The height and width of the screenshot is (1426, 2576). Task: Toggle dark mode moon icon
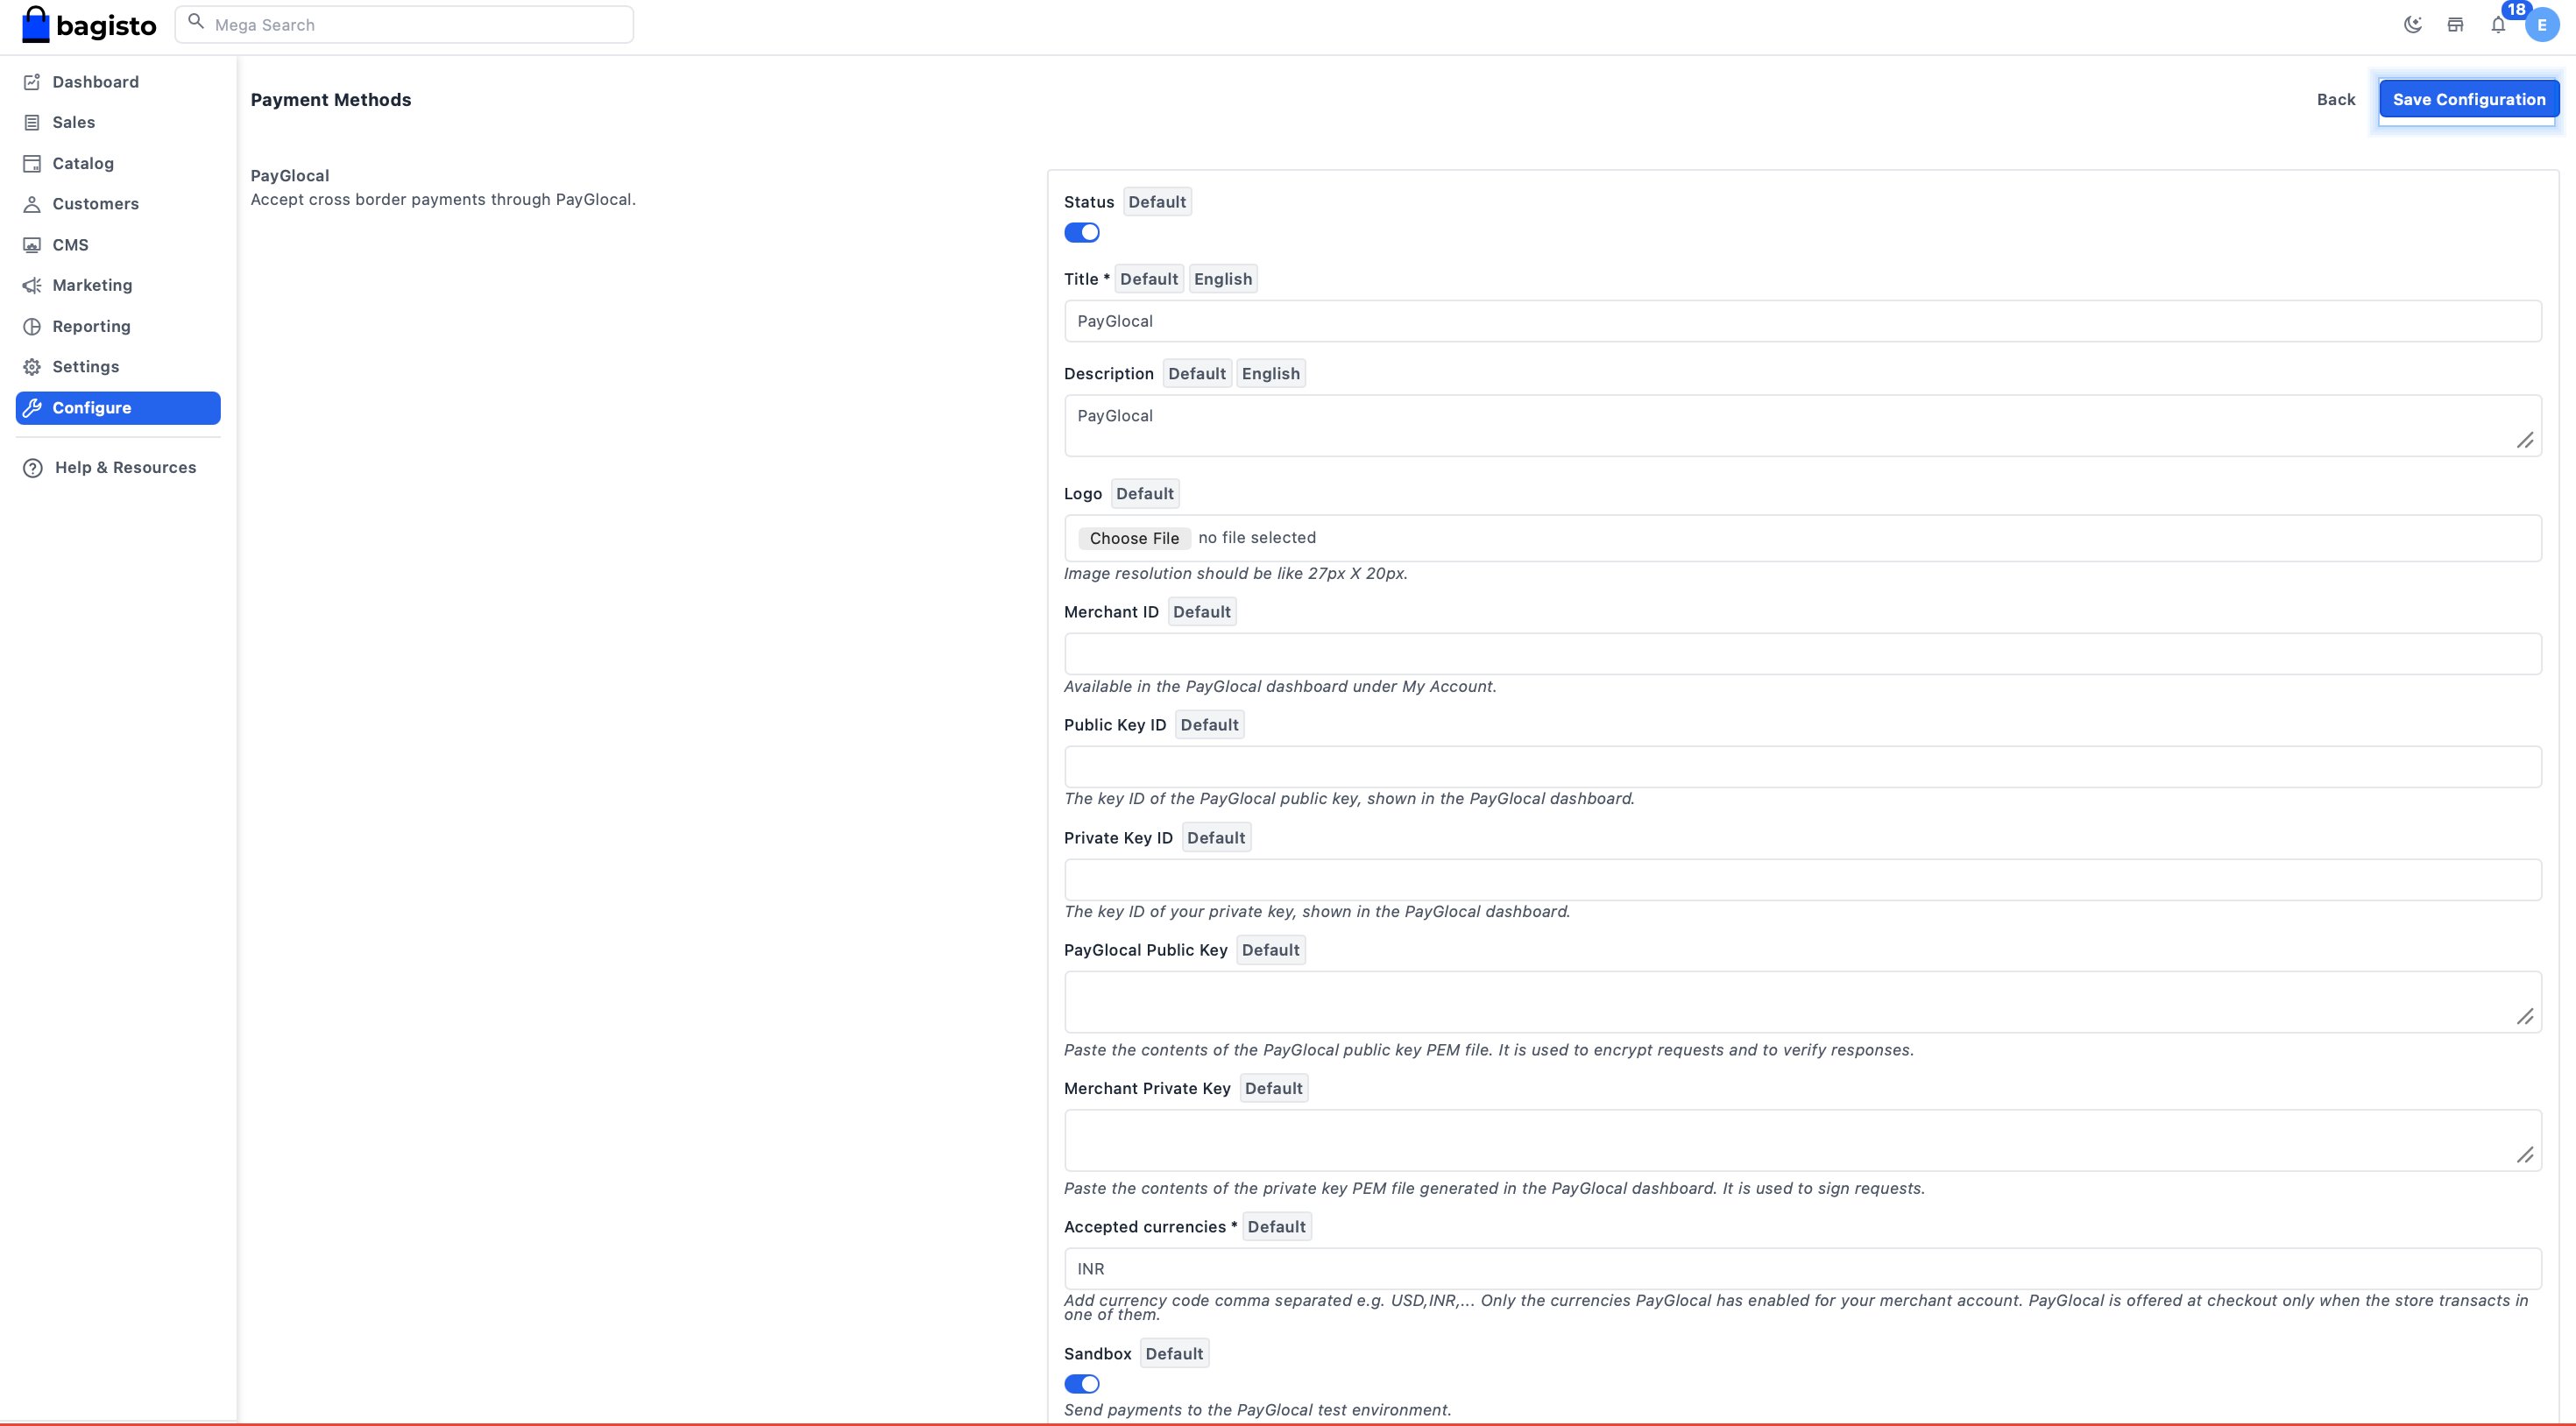(2413, 25)
